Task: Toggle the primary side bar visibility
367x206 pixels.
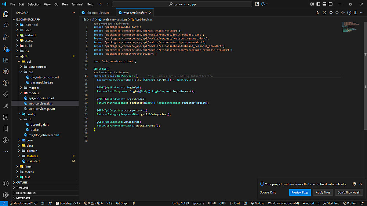Action: tap(318, 4)
